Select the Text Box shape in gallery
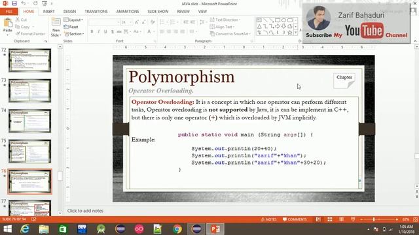Image resolution: width=419 pixels, height=235 pixels. click(x=259, y=20)
